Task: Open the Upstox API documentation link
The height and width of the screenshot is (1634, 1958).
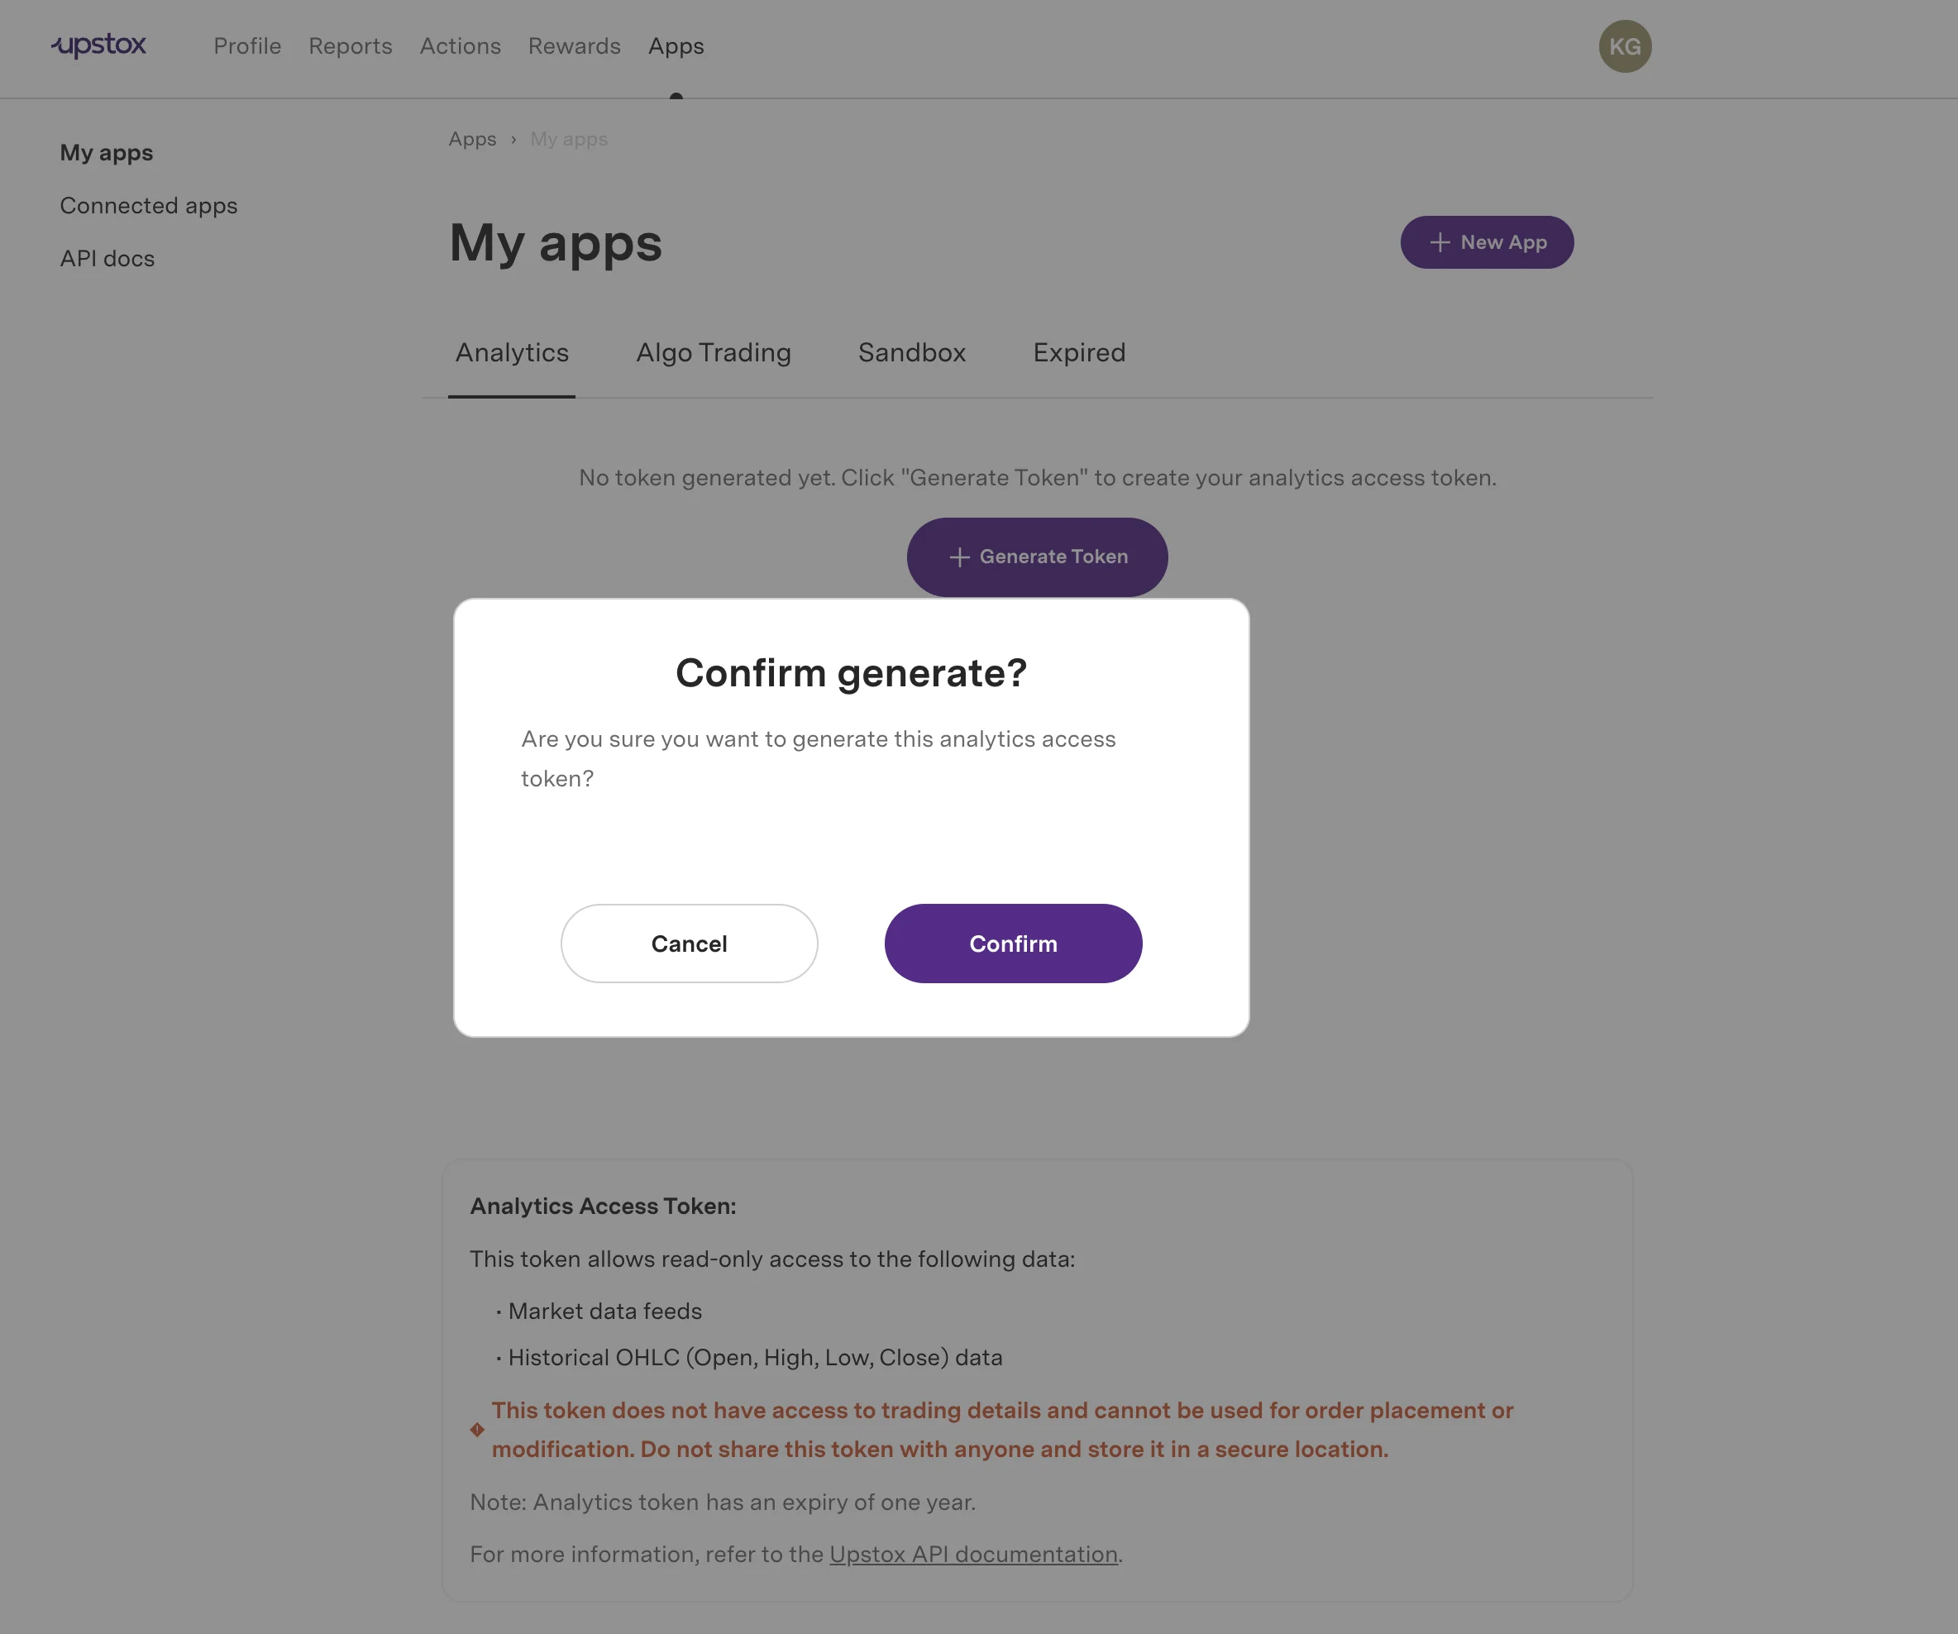Action: (973, 1554)
